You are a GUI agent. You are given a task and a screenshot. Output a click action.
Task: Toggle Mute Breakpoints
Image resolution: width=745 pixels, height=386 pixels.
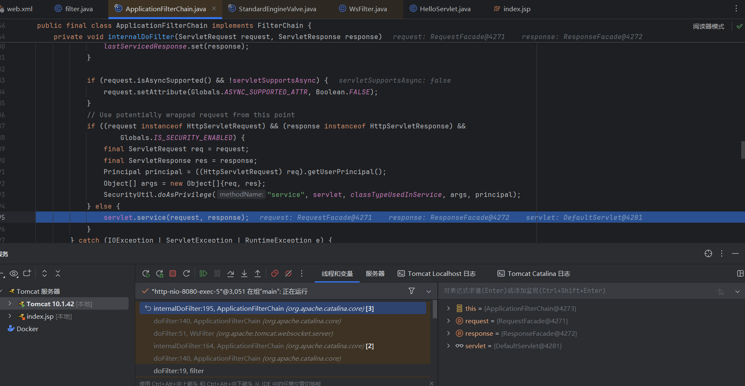(x=288, y=273)
